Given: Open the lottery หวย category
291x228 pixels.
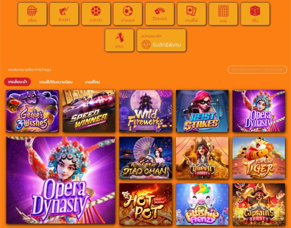Looking at the screenshot, I should pyautogui.click(x=223, y=14).
